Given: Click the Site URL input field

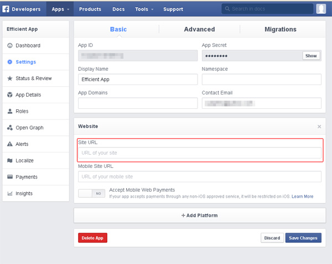Looking at the screenshot, I should (200, 153).
